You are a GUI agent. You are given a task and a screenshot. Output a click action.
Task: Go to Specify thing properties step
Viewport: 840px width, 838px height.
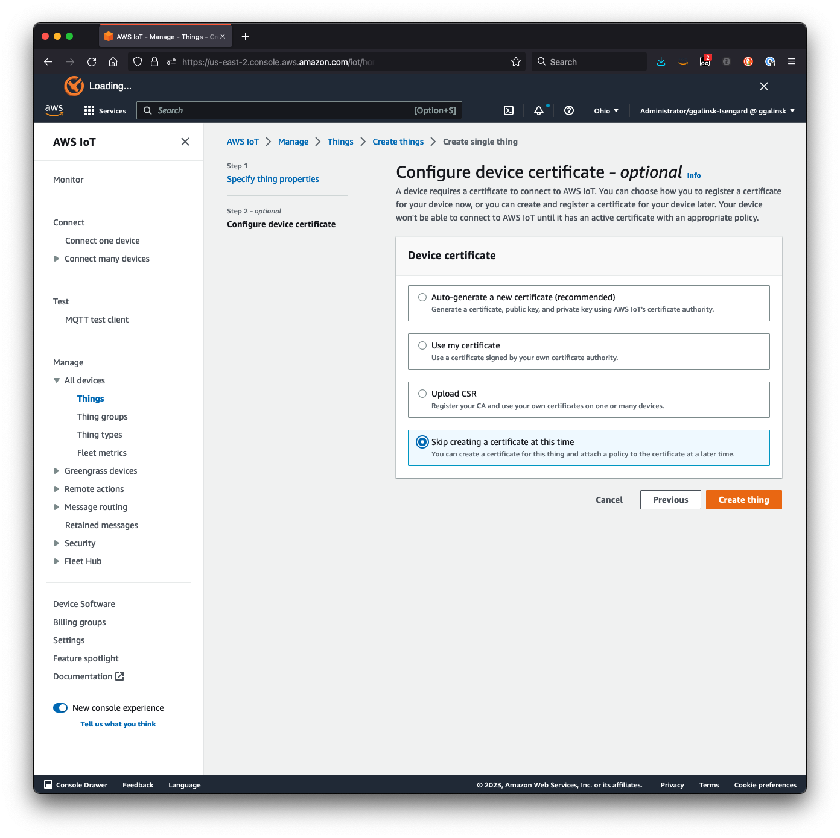pos(273,179)
